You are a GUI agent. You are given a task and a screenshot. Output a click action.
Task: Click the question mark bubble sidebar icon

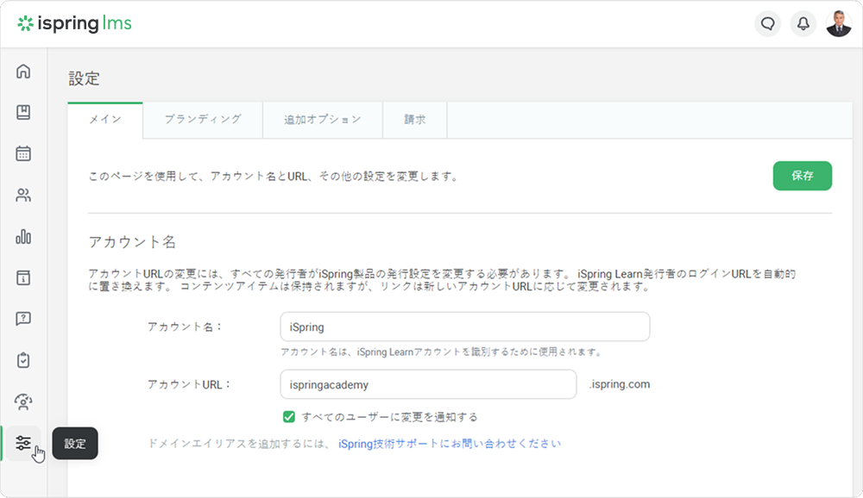click(x=23, y=319)
